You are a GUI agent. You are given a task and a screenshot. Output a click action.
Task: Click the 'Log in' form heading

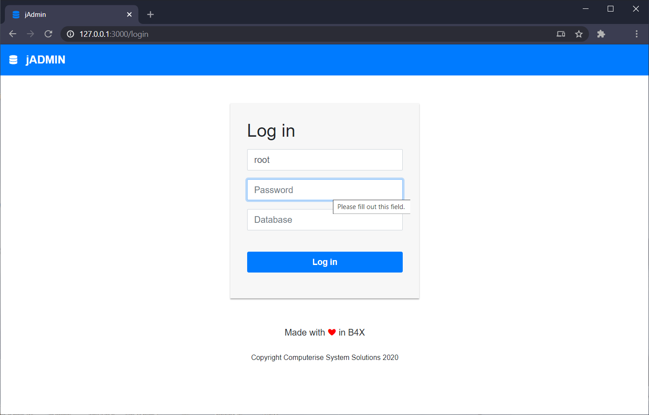point(271,131)
